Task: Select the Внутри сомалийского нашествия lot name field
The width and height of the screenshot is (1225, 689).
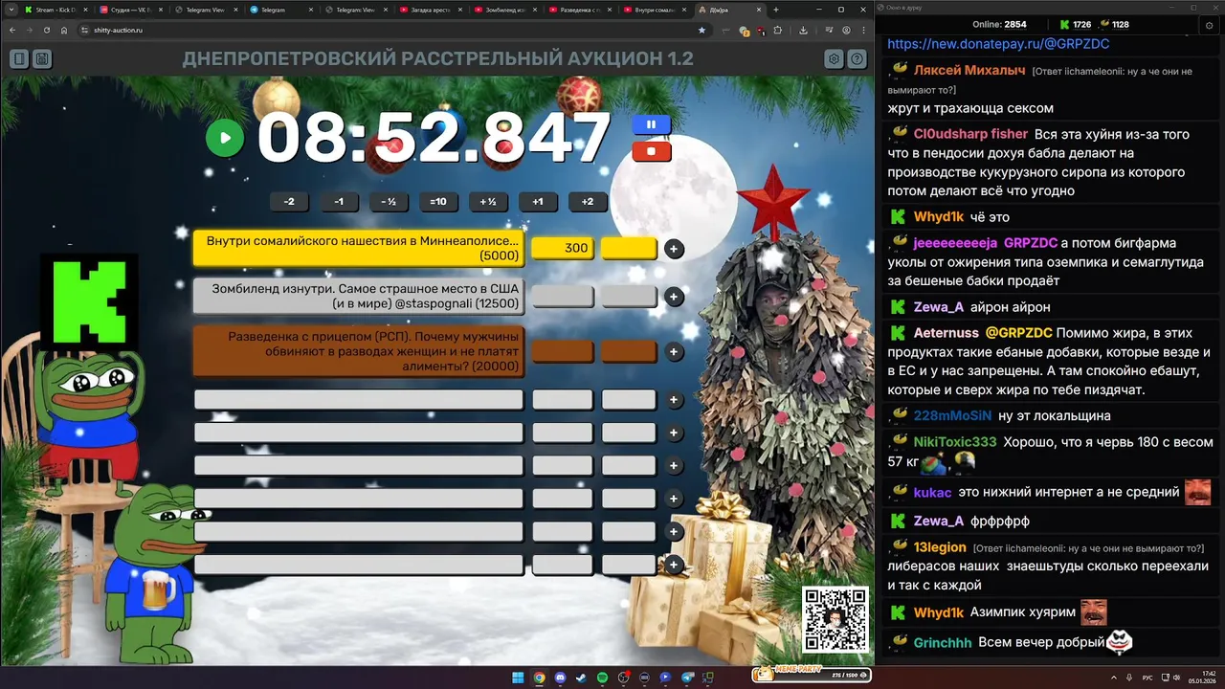Action: 359,249
